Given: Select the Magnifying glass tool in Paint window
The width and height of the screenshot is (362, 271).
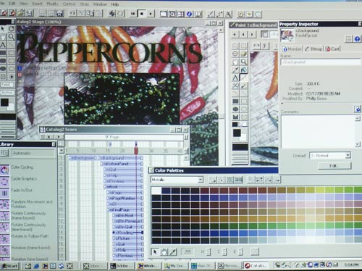Looking at the screenshot, I should (244, 62).
